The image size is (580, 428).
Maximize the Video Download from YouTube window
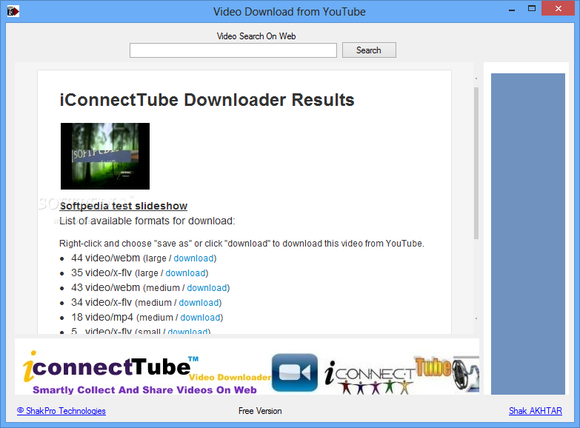(532, 8)
